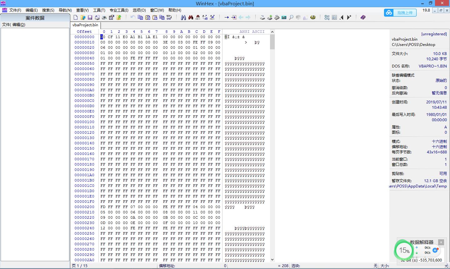450x269 pixels.
Task: Click the Offset column header
Action: (x=84, y=32)
